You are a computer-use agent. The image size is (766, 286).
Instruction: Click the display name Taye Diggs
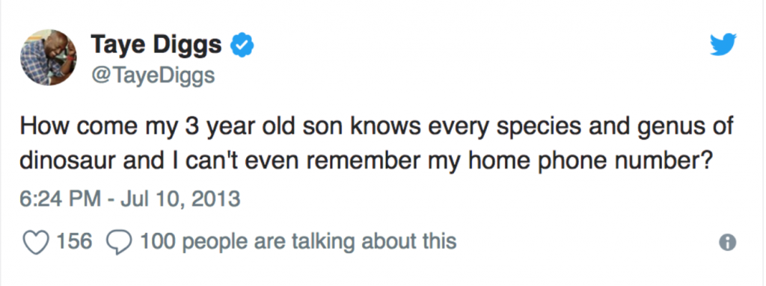(x=156, y=46)
